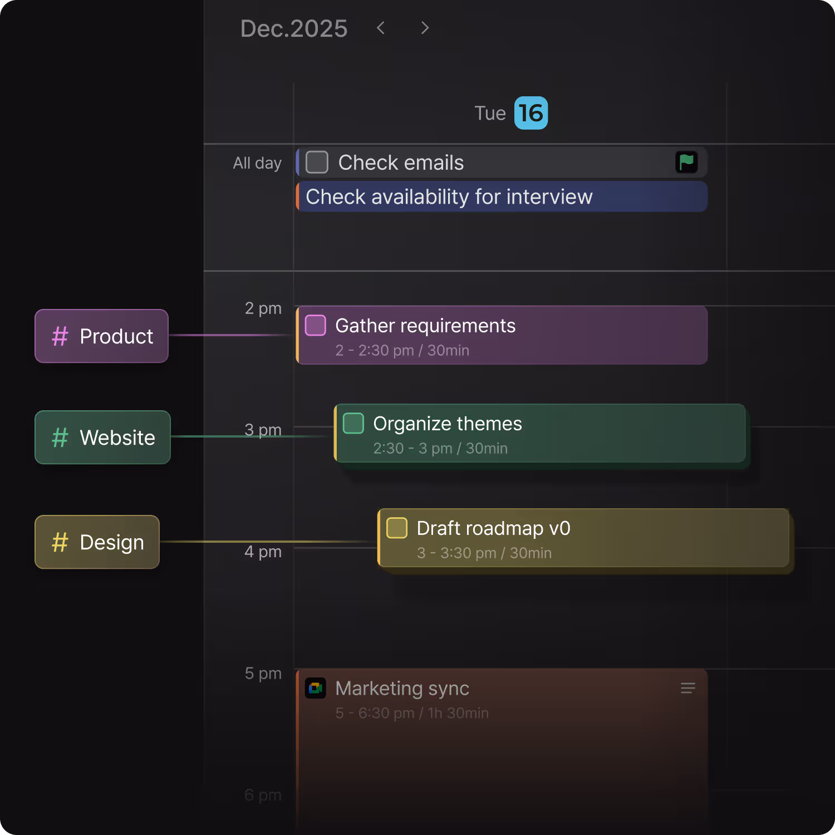Click the 4 pm time label
Screen dimensions: 835x835
pos(263,552)
